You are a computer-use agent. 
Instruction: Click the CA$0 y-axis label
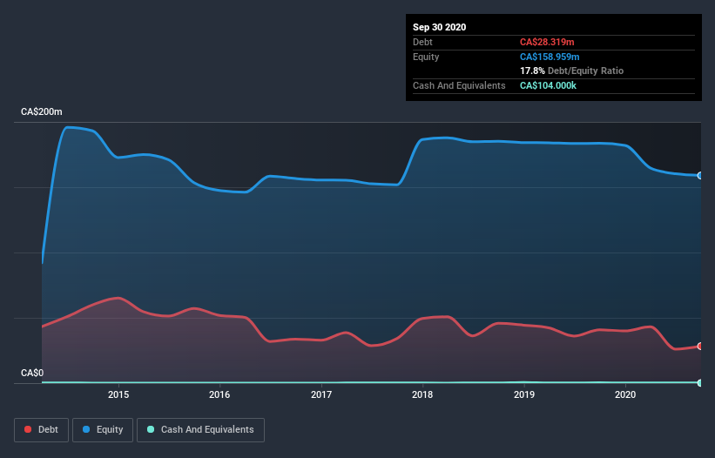click(x=32, y=373)
